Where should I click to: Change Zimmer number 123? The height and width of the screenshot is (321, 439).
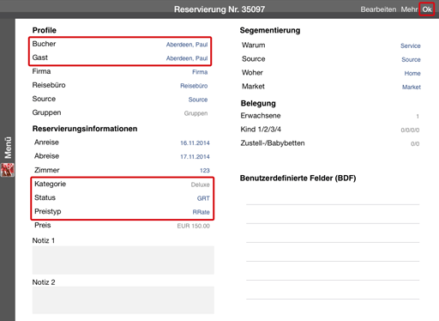[205, 171]
